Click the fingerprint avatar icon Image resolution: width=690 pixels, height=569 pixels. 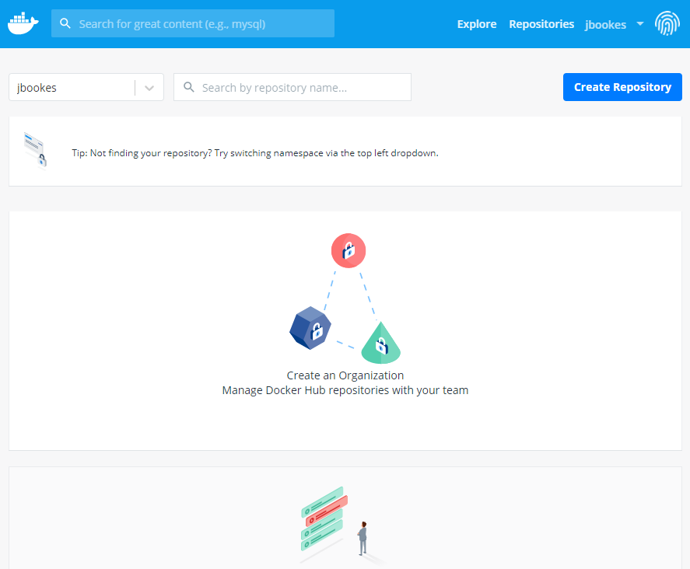tap(667, 23)
